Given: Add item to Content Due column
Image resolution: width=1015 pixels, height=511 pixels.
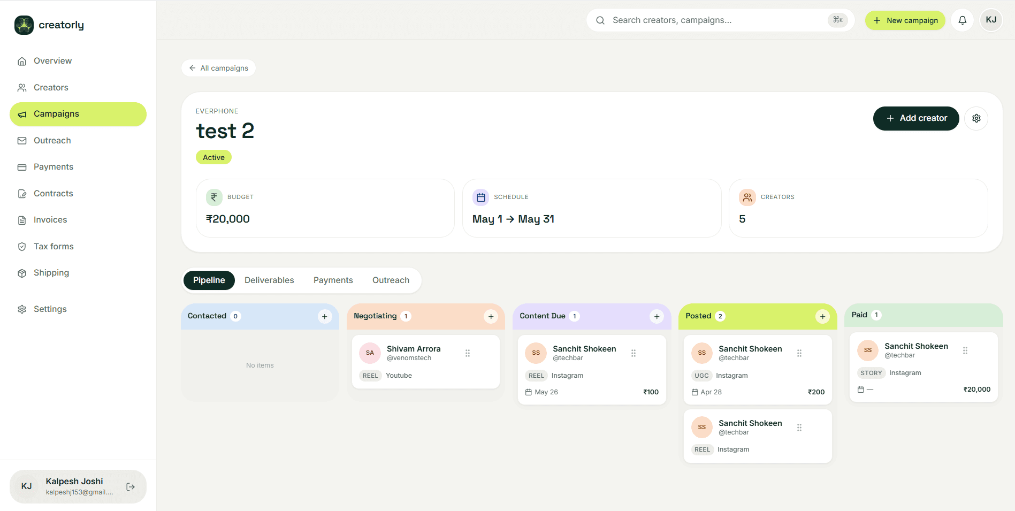Looking at the screenshot, I should pyautogui.click(x=657, y=317).
